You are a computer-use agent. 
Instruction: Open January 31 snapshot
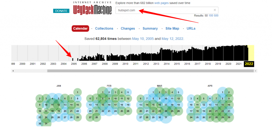46,123
